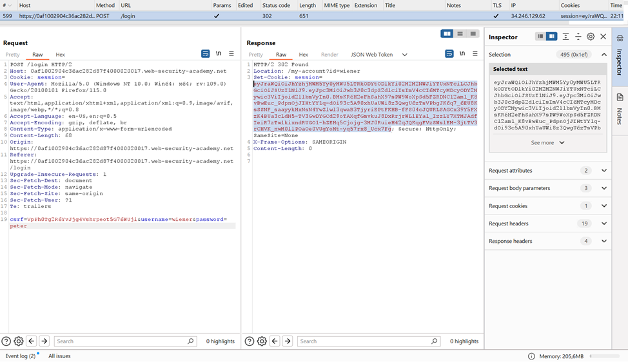
Task: Go to next match in Response search
Action: [x=288, y=341]
